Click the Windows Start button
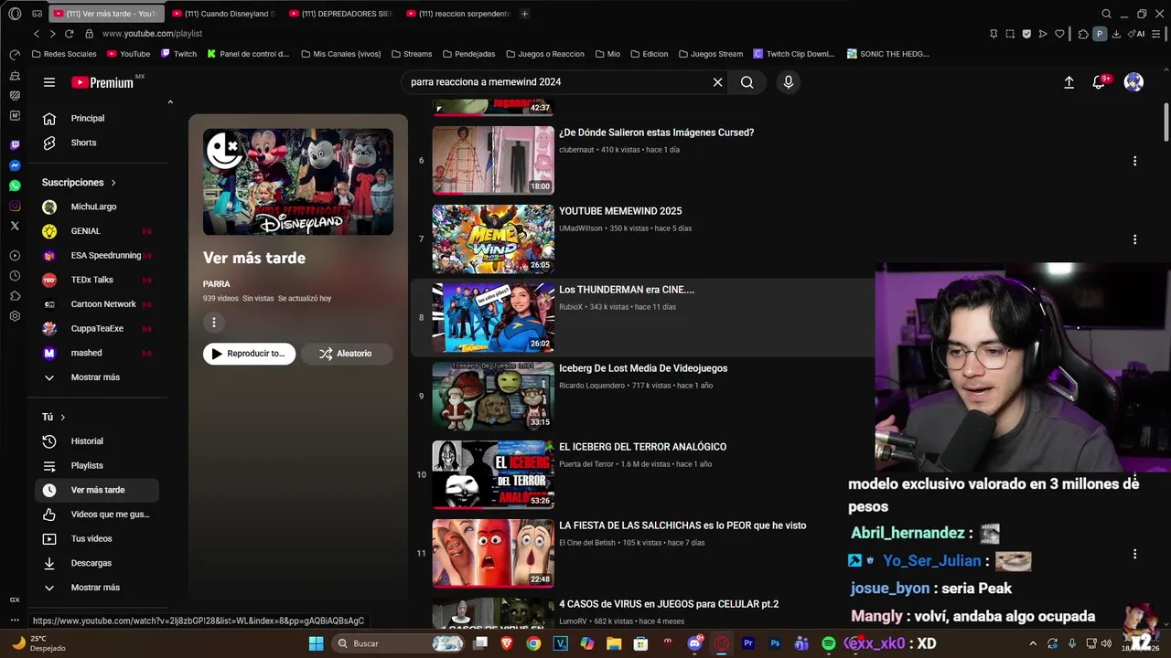This screenshot has height=658, width=1171. 316,643
